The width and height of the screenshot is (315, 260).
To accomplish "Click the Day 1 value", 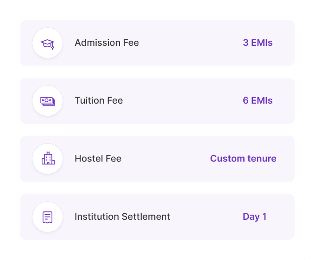I will tap(254, 217).
